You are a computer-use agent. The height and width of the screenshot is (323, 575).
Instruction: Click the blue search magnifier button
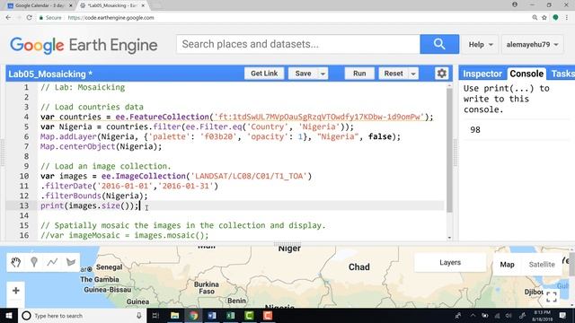click(439, 44)
